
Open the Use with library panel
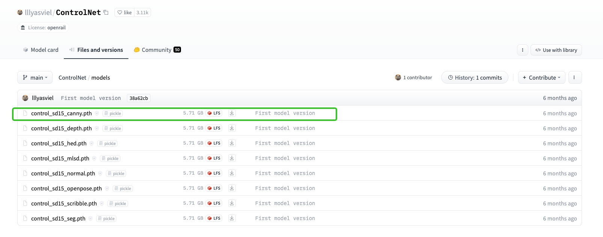[556, 50]
